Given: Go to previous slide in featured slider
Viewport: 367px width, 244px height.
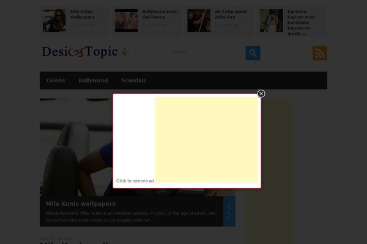Looking at the screenshot, I should (x=229, y=206).
